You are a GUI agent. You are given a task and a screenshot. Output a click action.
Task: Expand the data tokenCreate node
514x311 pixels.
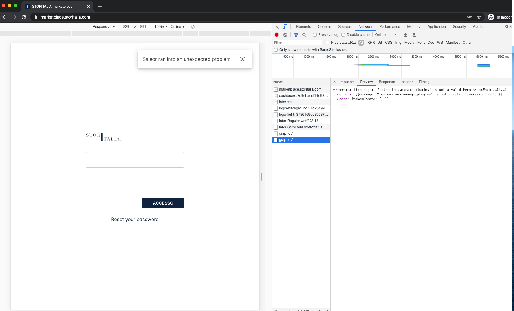338,99
